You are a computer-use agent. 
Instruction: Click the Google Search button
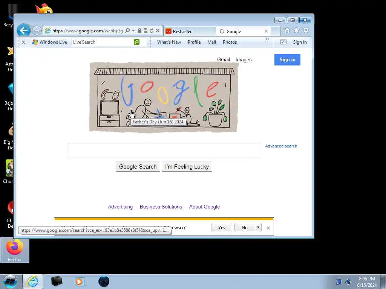[138, 167]
